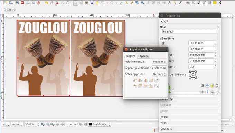
Task: Open the Fond de page layer dropdown
Action: [100, 124]
